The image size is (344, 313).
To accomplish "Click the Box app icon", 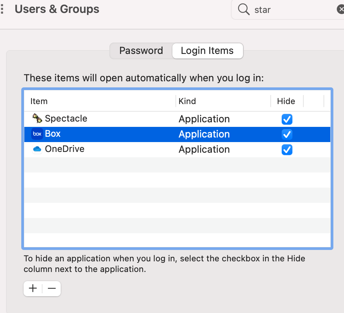I will tap(37, 134).
